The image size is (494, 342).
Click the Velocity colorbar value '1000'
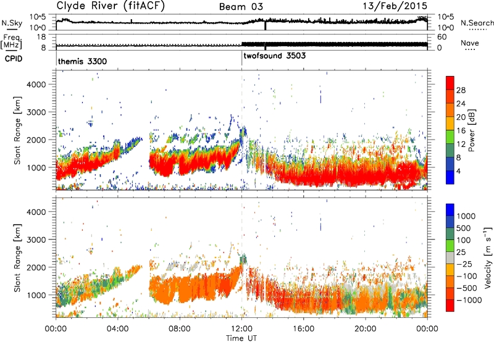pos(466,216)
